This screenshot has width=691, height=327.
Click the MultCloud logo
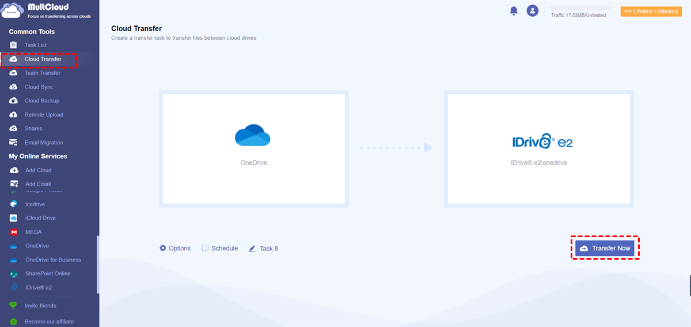pos(46,11)
